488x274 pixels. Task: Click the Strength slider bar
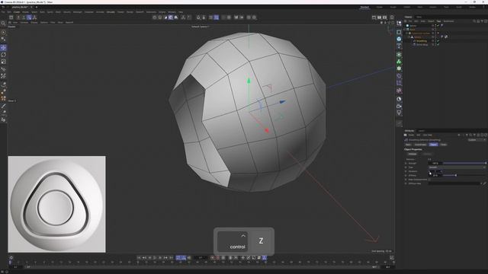coord(464,163)
